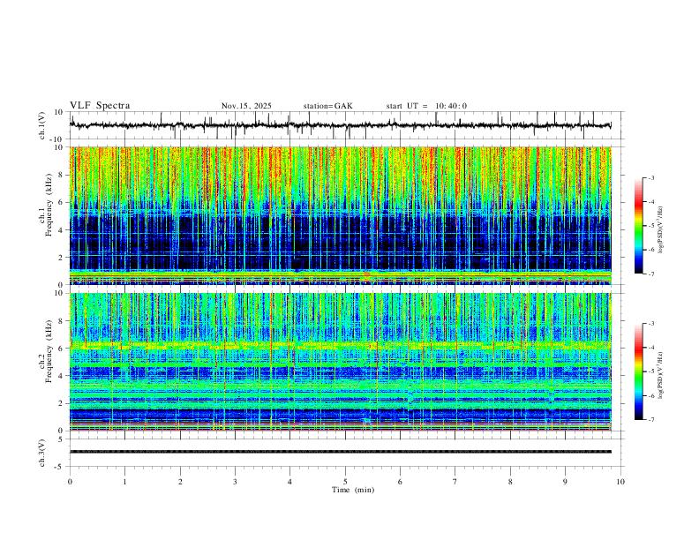This screenshot has width=699, height=540.
Task: Click the time axis tick label '4'
Action: point(289,482)
